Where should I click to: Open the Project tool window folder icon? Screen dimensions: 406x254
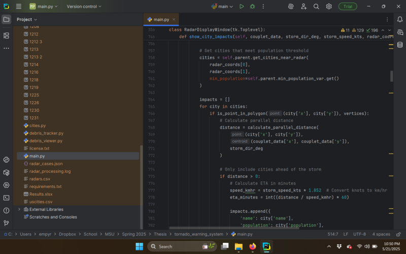tap(6, 19)
